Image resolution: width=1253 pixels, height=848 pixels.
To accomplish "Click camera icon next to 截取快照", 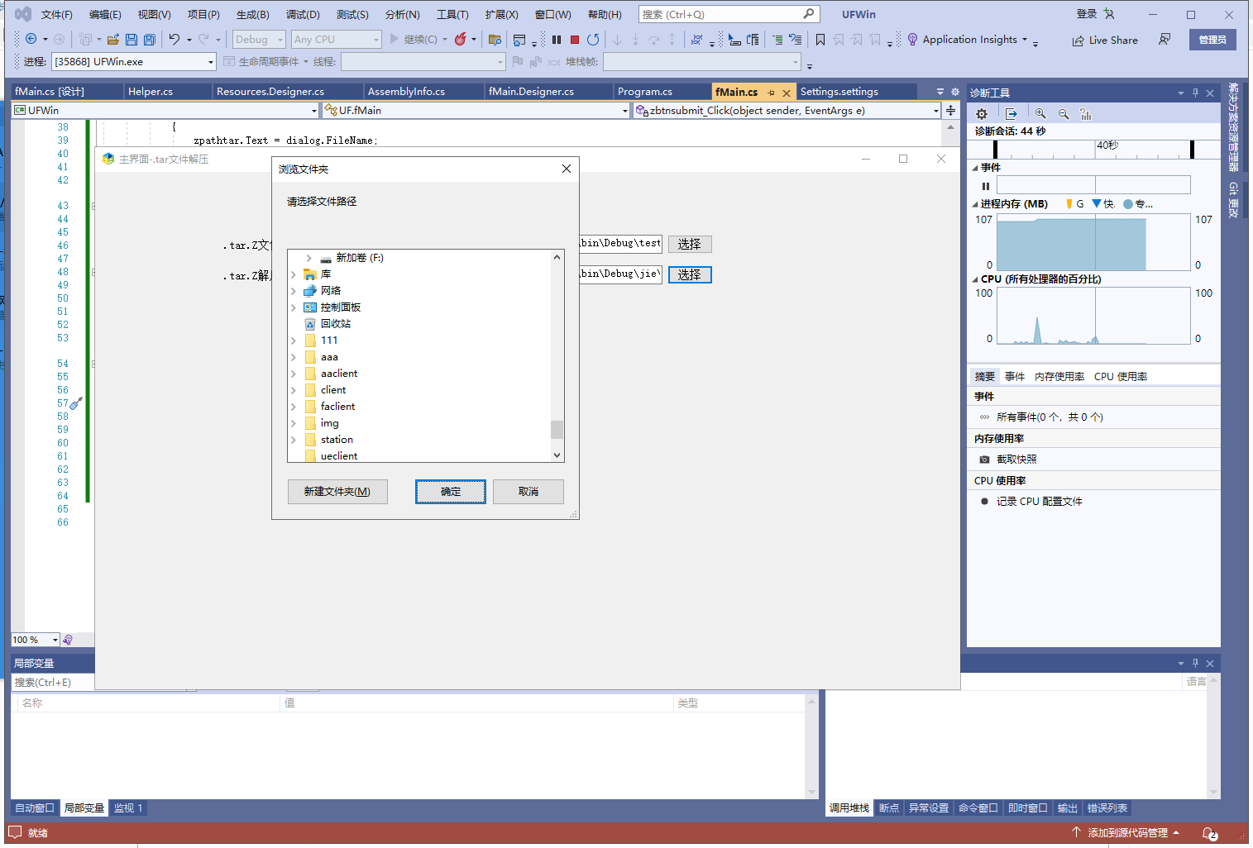I will 984,460.
